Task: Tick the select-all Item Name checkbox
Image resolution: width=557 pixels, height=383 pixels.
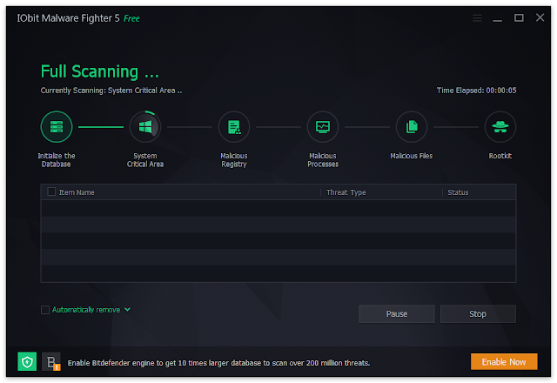Action: tap(51, 191)
